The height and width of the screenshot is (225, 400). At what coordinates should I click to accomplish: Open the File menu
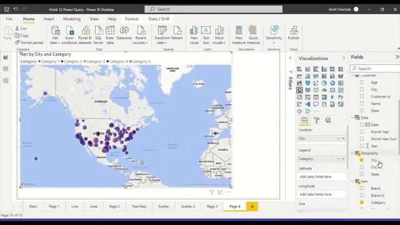(x=9, y=19)
